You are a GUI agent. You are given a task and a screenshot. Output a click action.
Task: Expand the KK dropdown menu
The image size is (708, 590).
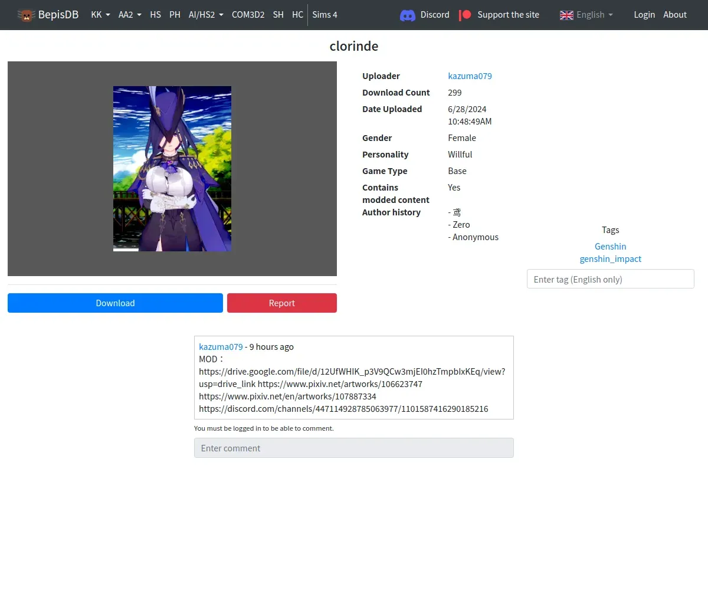100,15
